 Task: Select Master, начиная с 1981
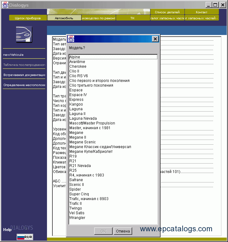click(113, 128)
